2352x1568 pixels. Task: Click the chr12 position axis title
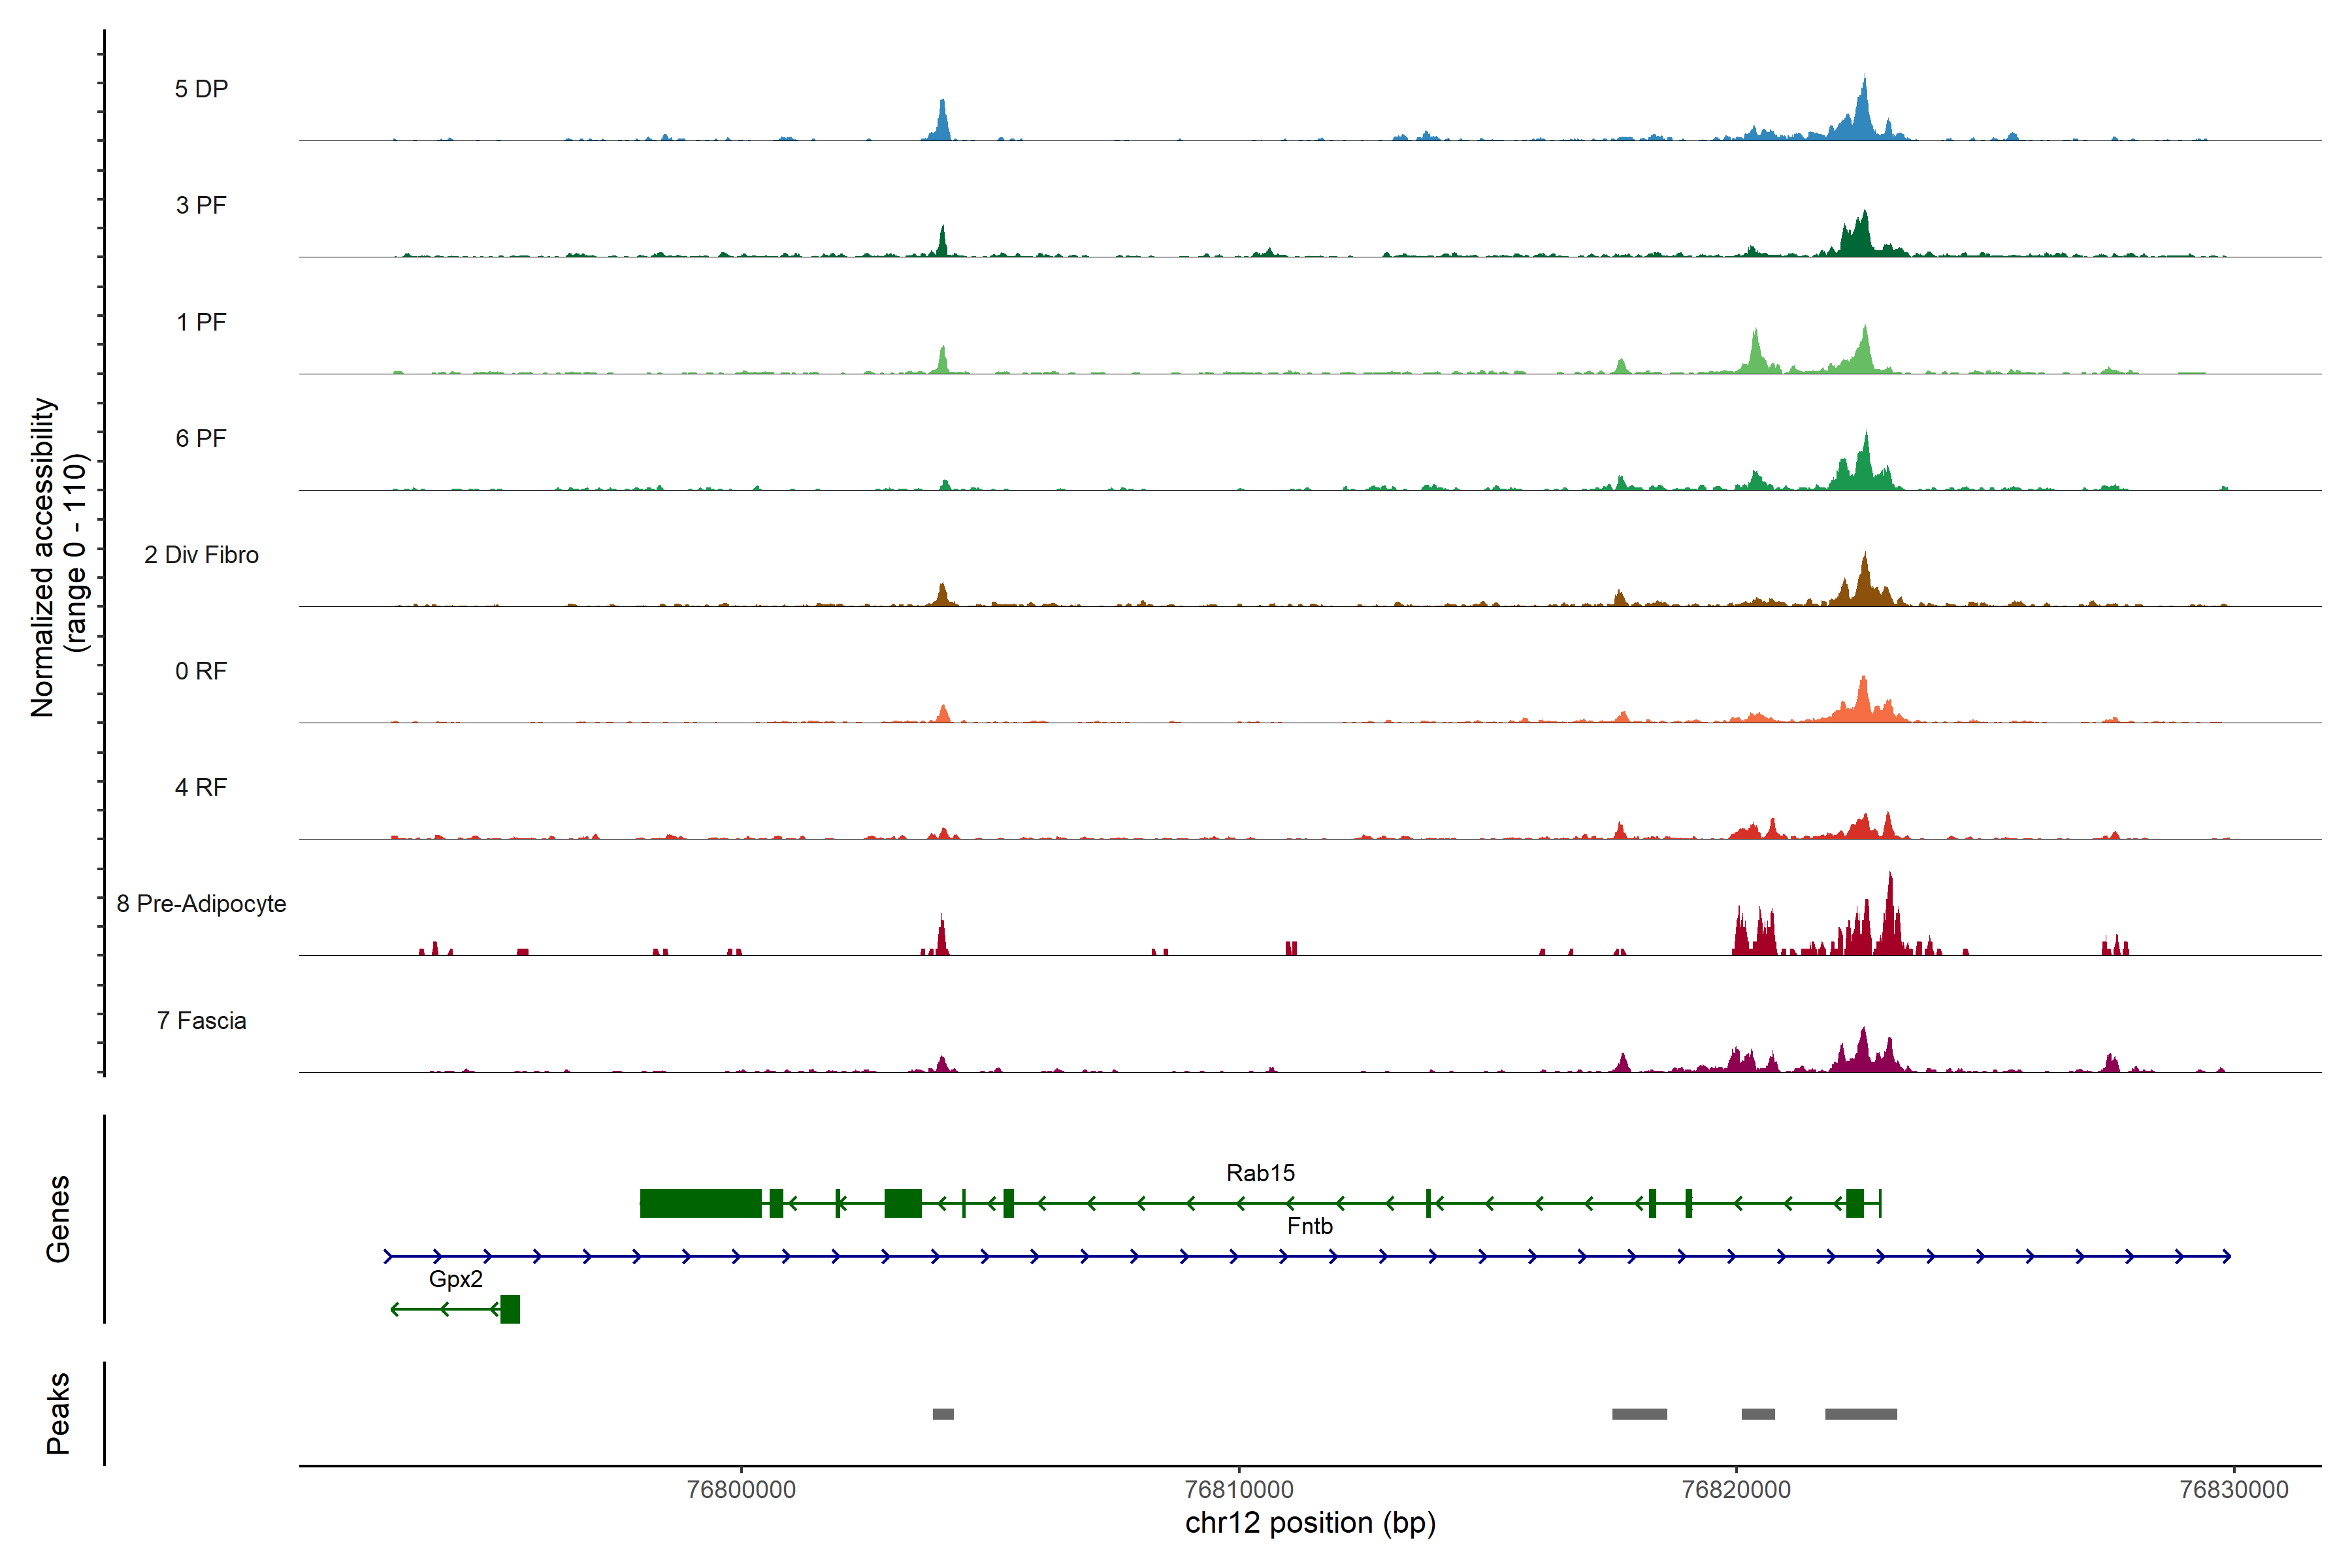[1310, 1523]
